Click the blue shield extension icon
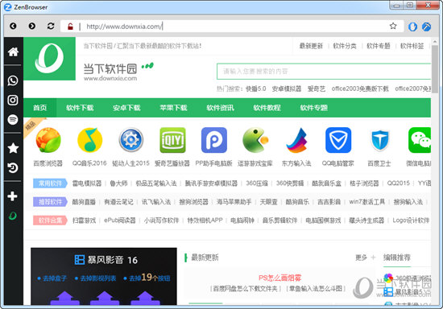This screenshot has height=309, width=443. coord(412,27)
